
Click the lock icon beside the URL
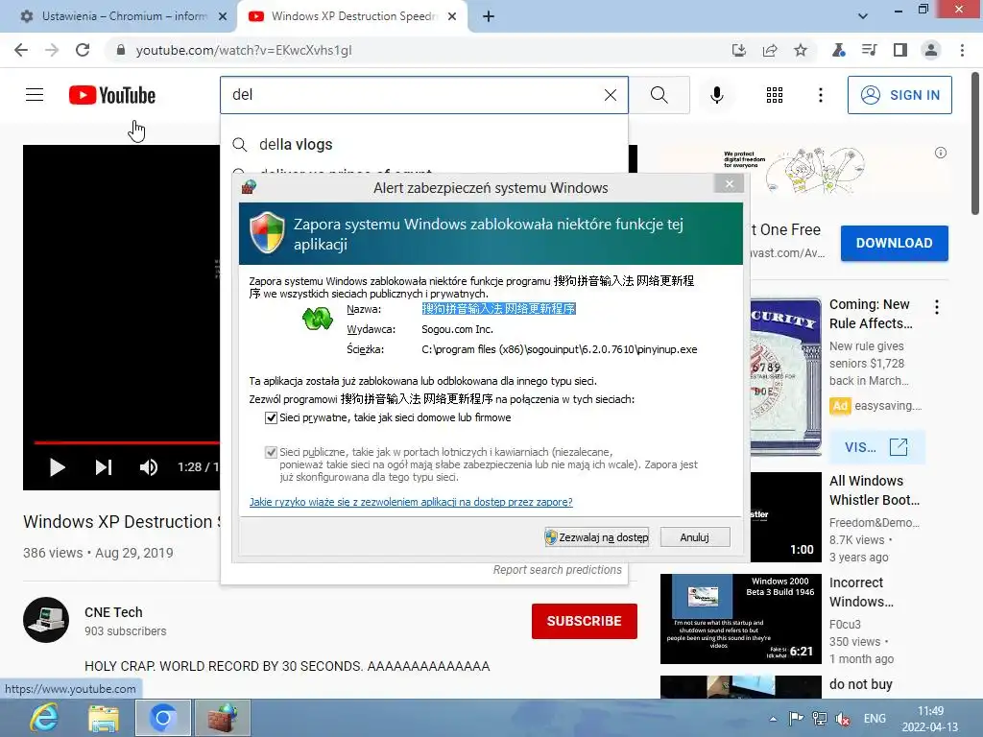point(121,50)
